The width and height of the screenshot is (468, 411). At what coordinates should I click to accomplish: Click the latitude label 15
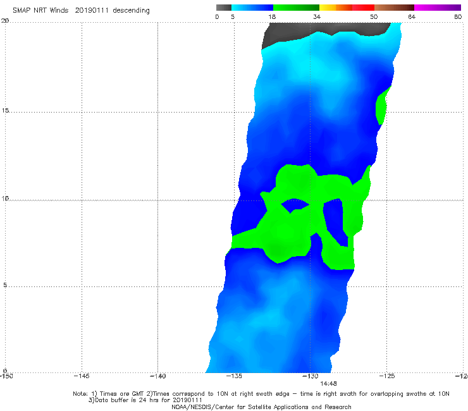coord(5,111)
